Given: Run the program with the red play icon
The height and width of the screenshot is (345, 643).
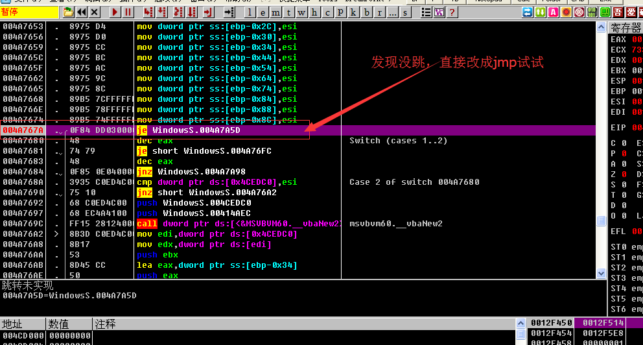Looking at the screenshot, I should coord(115,12).
